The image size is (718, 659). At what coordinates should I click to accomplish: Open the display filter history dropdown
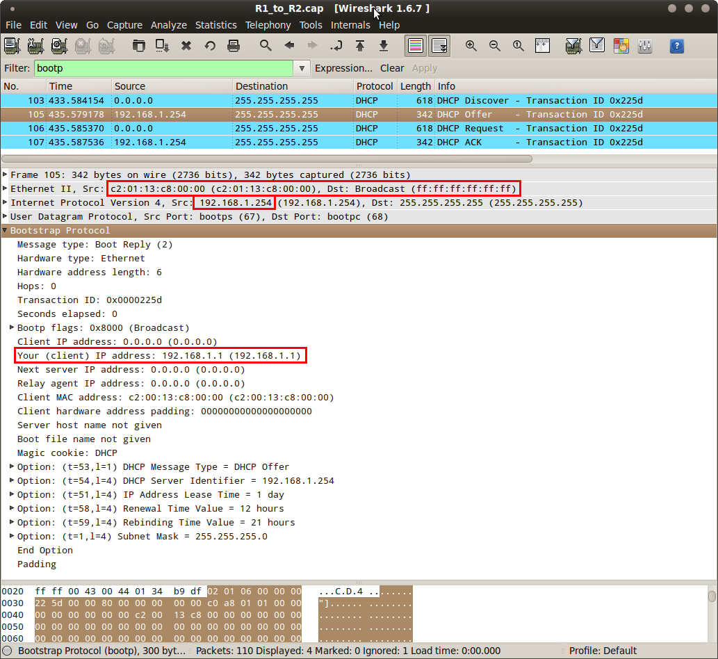pyautogui.click(x=302, y=68)
